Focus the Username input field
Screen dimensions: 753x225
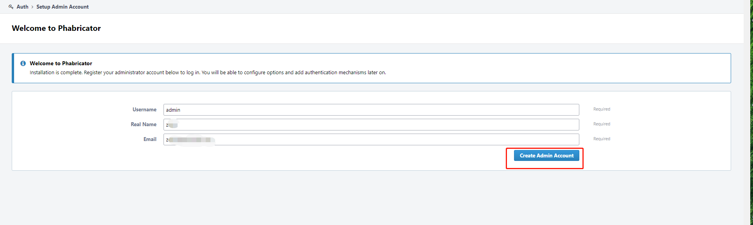tap(371, 110)
